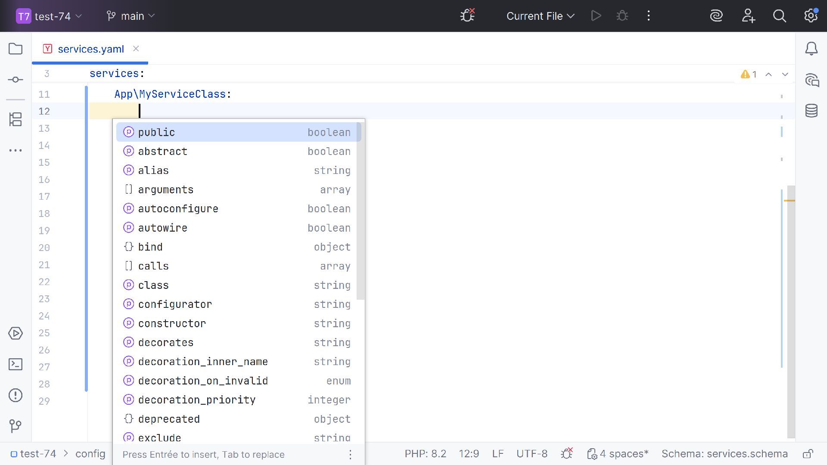Open the Database tool window
Image resolution: width=827 pixels, height=465 pixels.
coord(811,111)
